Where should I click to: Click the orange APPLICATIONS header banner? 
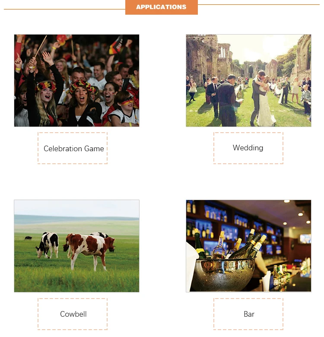pos(162,7)
